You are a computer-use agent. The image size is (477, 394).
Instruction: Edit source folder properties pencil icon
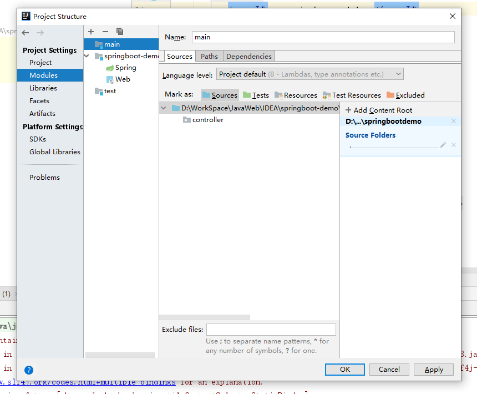pyautogui.click(x=443, y=145)
